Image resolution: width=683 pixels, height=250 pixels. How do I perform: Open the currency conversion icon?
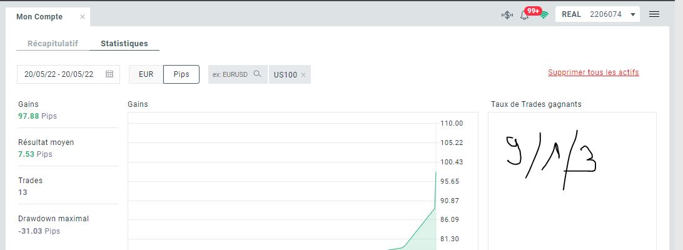[x=507, y=15]
